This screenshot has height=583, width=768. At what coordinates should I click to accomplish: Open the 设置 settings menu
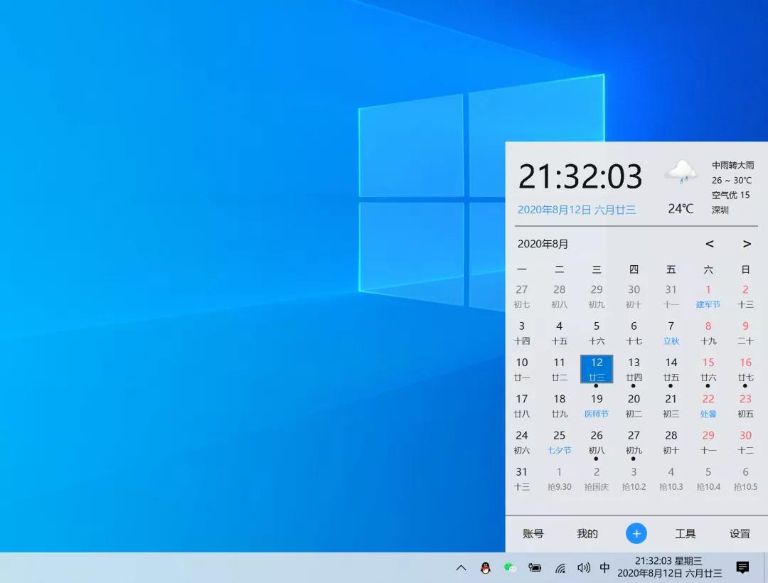point(740,533)
